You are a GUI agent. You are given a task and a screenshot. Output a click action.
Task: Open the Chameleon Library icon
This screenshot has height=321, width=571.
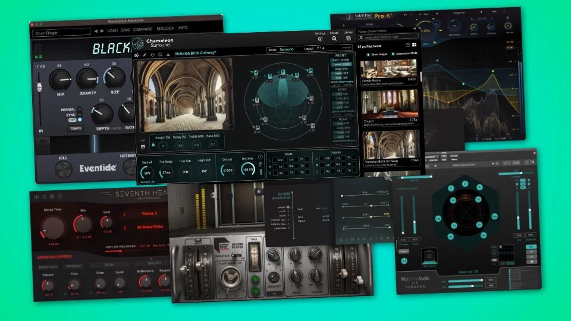pyautogui.click(x=348, y=38)
